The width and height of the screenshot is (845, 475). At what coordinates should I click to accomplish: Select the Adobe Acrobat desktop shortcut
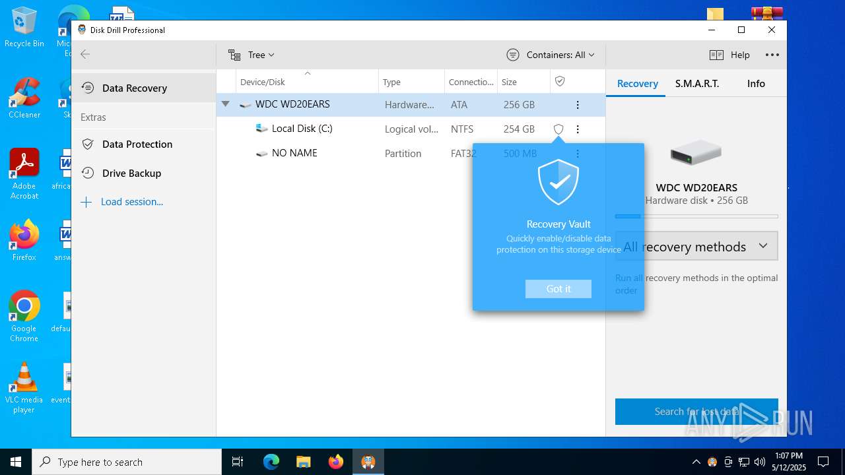pos(24,174)
